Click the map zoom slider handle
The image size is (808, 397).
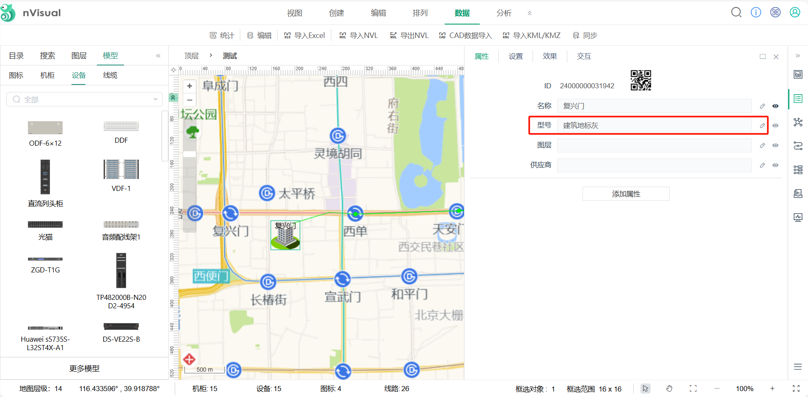pos(190,154)
